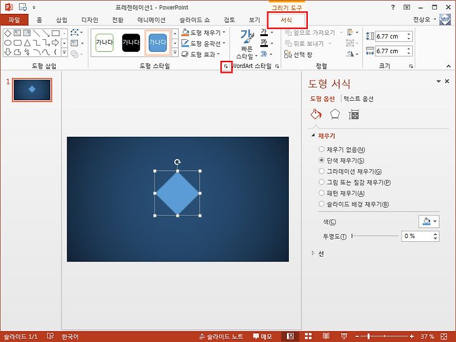Image resolution: width=456 pixels, height=342 pixels.
Task: Open the Effects pentagon icon tab
Action: [x=335, y=115]
